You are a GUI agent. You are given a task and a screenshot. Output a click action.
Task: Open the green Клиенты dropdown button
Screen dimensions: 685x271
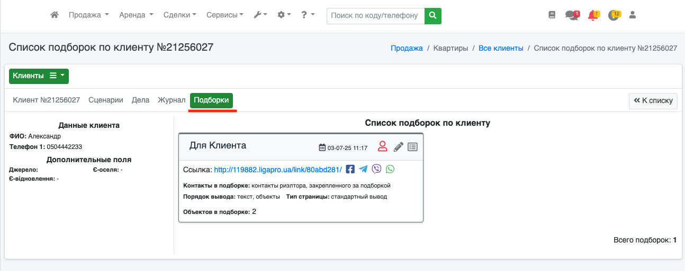coord(39,76)
